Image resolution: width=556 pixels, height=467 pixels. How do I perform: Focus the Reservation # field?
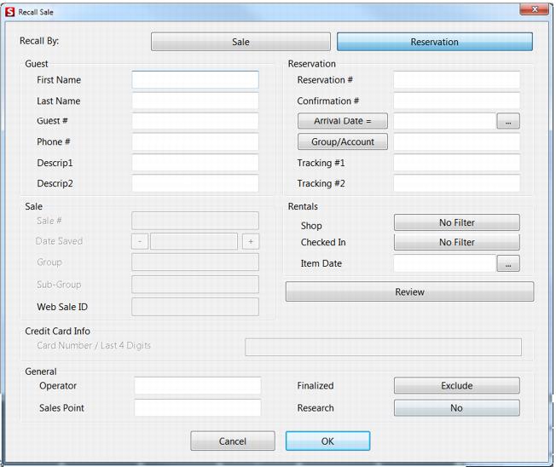[x=457, y=80]
